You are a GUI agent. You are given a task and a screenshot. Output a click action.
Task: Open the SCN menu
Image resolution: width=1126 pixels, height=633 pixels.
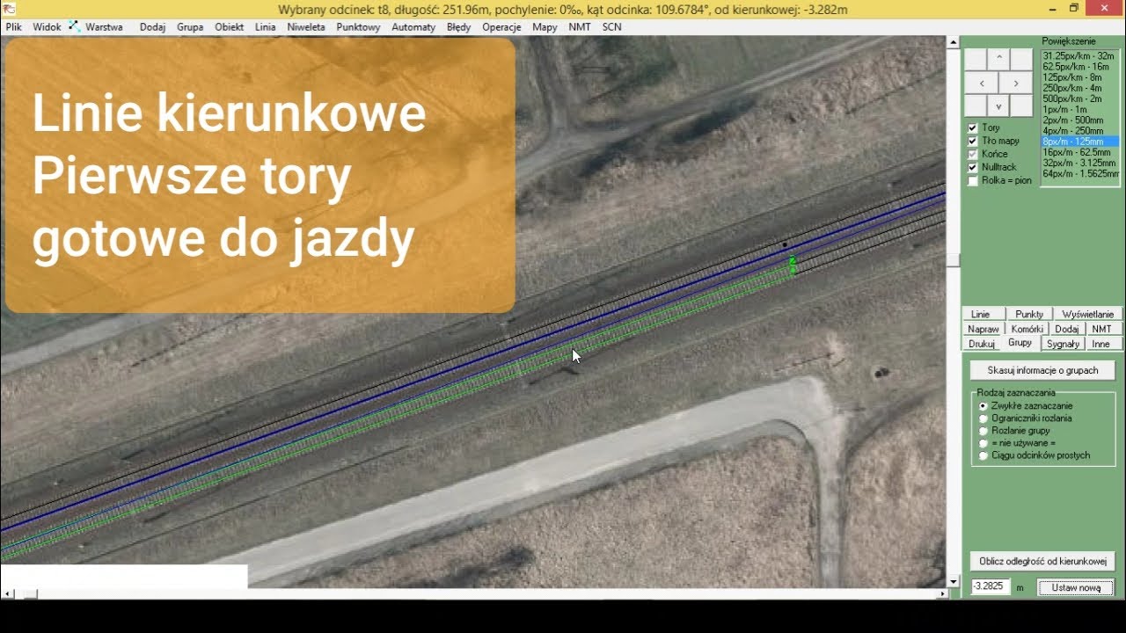point(611,27)
